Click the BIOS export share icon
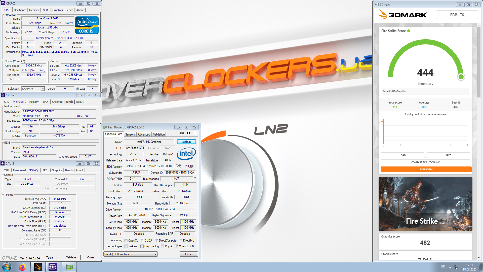This screenshot has width=483, height=272. pos(178,166)
